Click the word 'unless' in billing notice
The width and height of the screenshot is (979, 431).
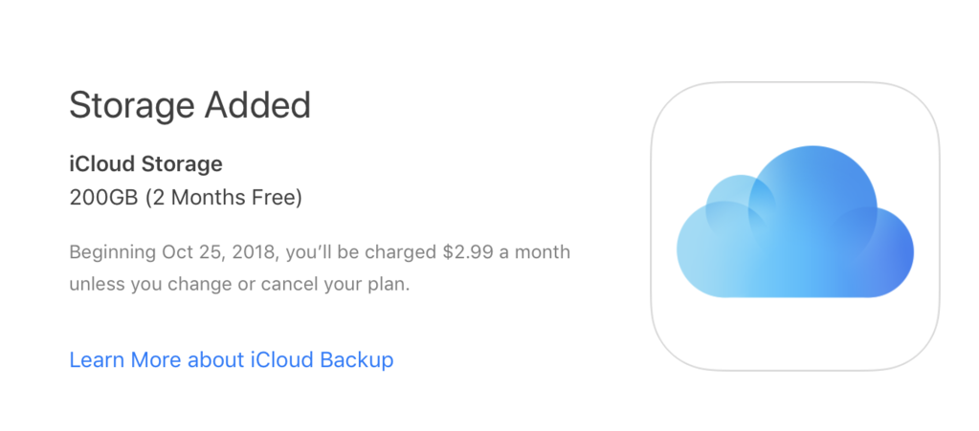(x=94, y=284)
